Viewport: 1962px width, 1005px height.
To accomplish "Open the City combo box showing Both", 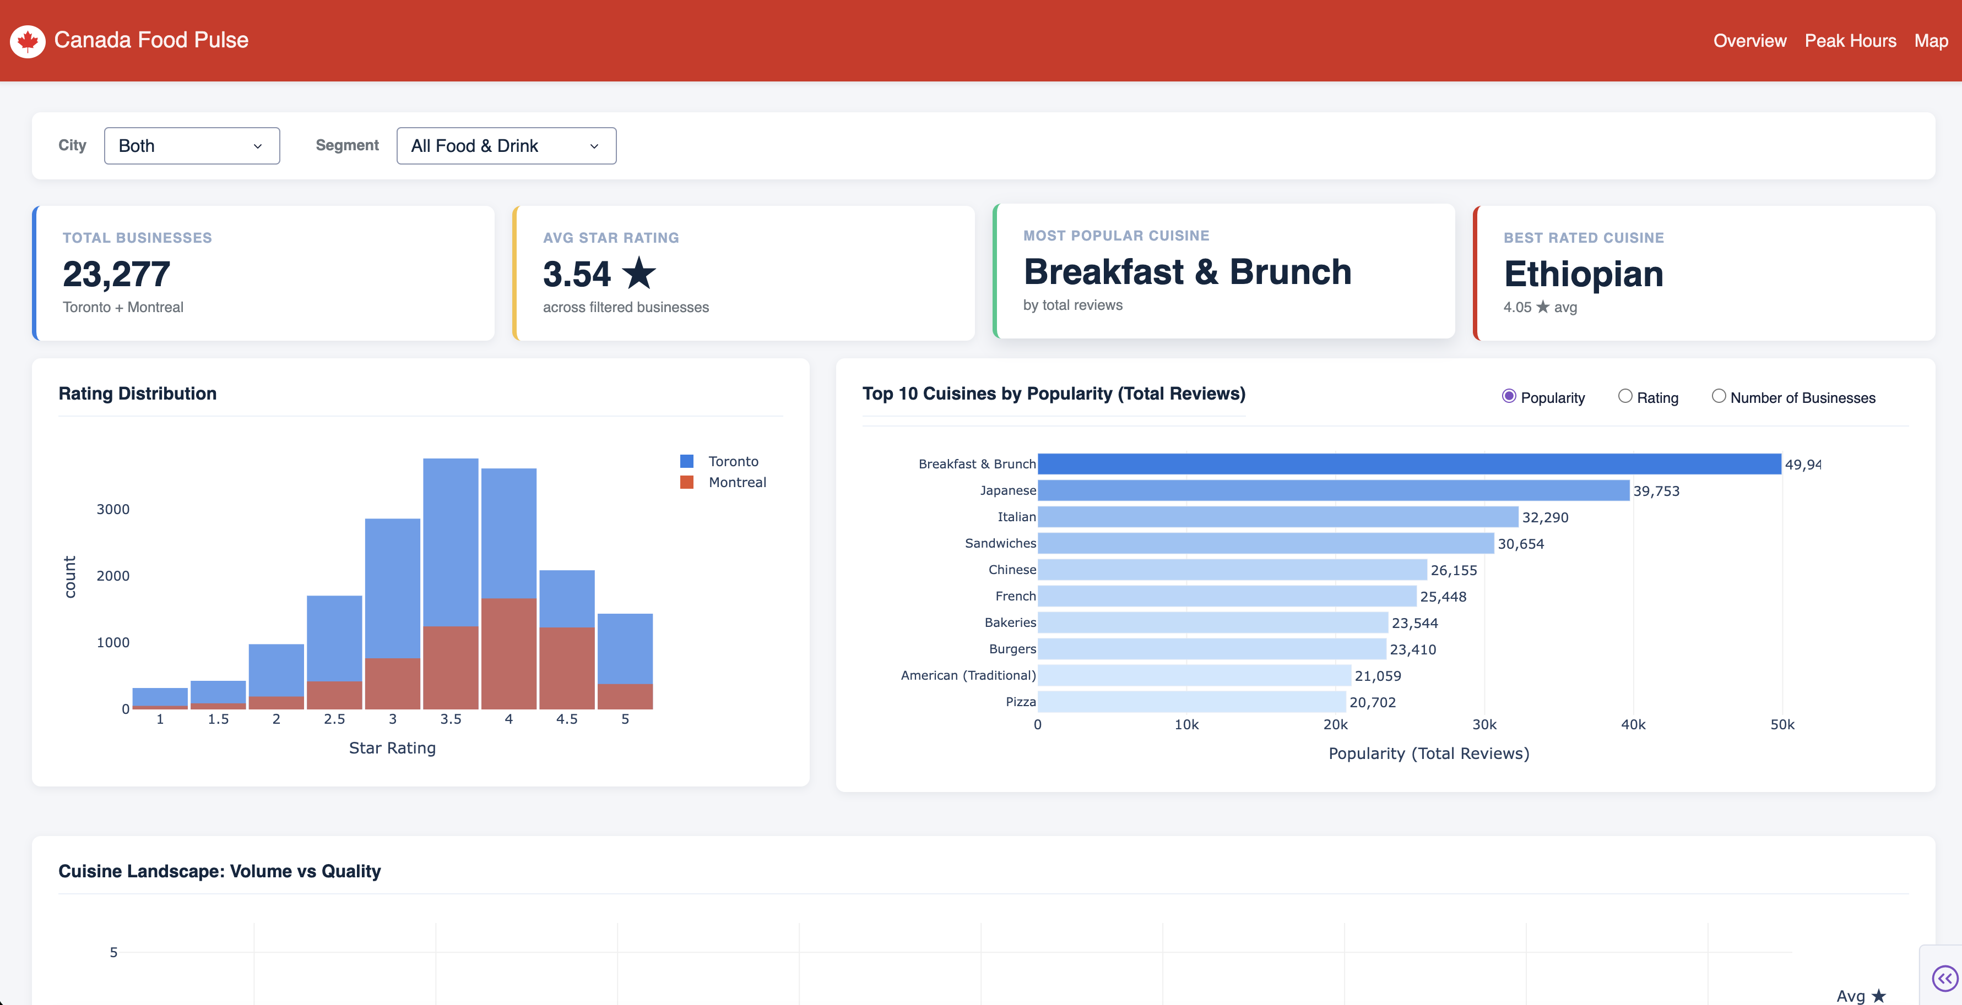I will (191, 146).
